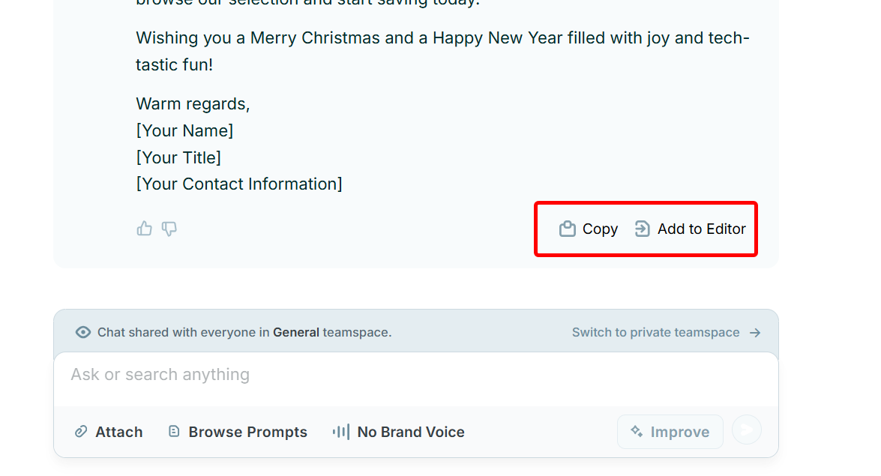Click the Browse Prompts document icon

(x=174, y=432)
